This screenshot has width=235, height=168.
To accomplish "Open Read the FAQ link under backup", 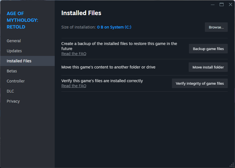I will (74, 54).
